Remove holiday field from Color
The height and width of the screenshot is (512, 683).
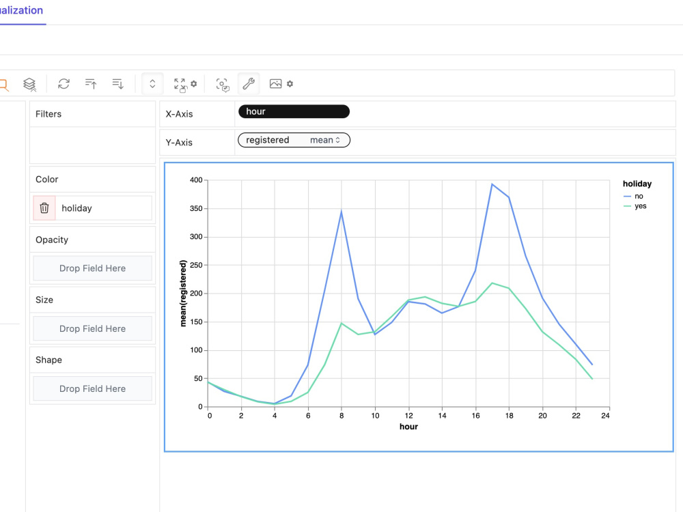(44, 208)
